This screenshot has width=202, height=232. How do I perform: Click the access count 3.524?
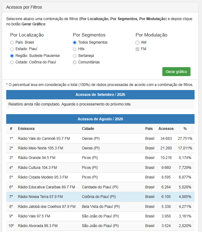coord(166,226)
